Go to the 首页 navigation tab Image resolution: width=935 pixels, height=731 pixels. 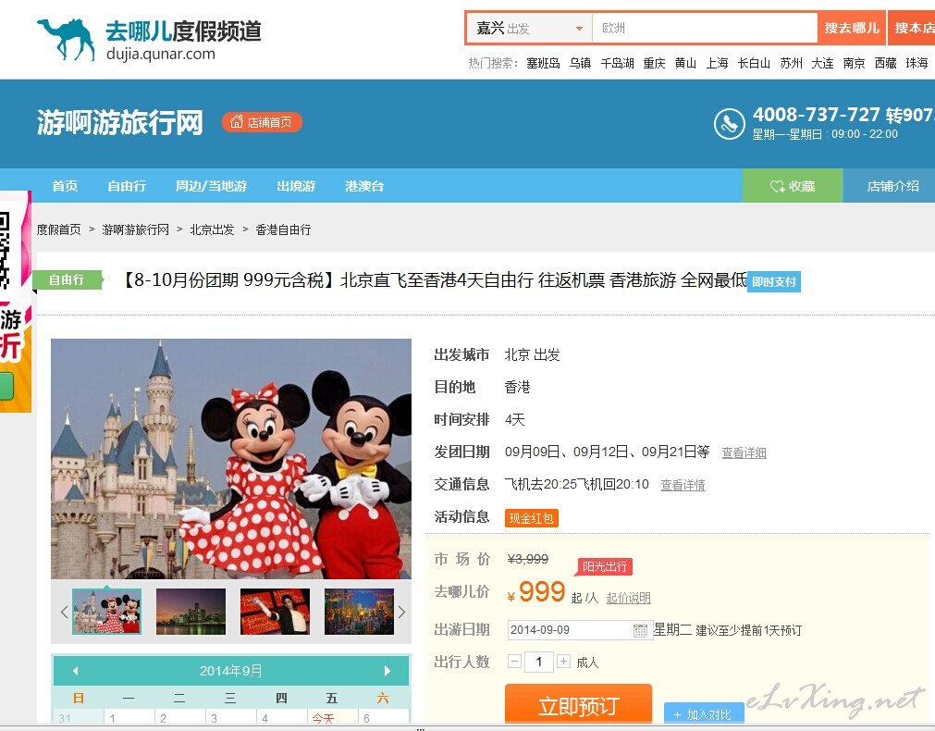(65, 186)
